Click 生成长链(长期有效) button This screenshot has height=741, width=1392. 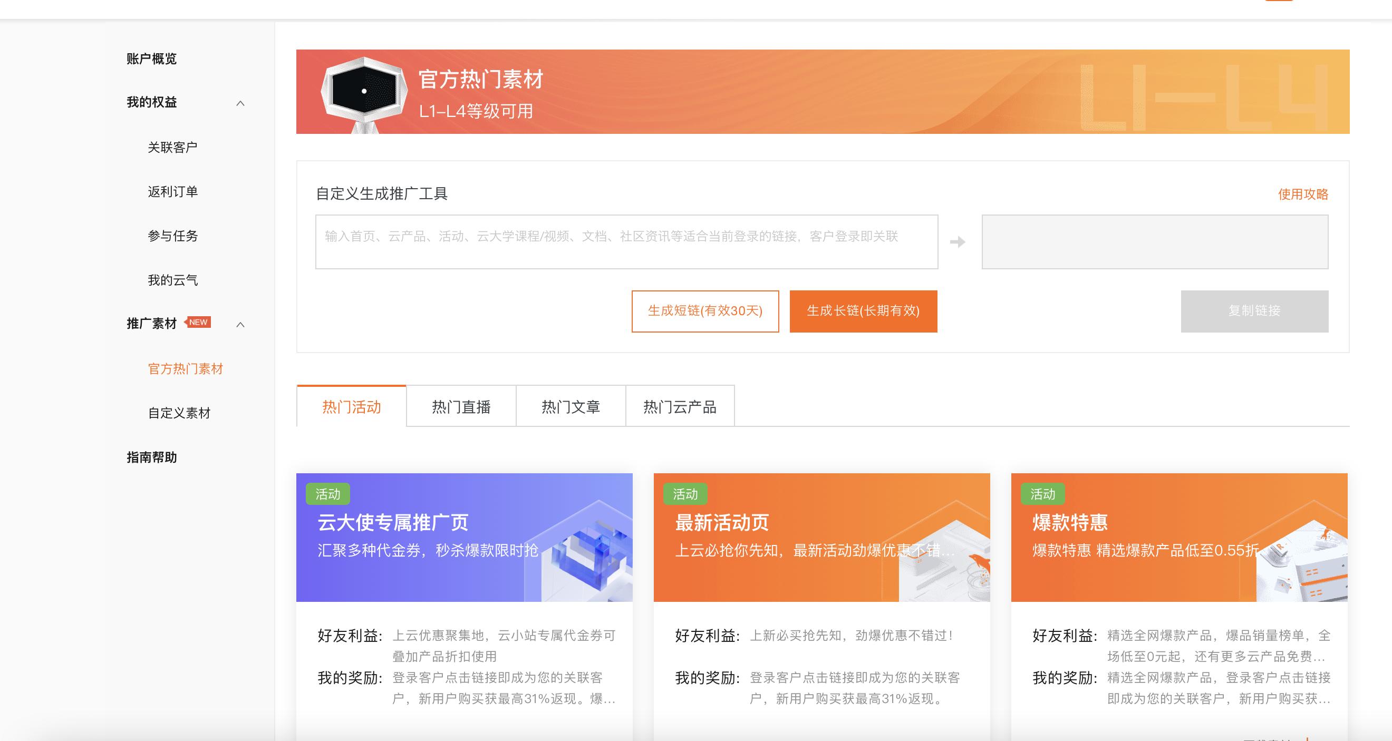[863, 311]
